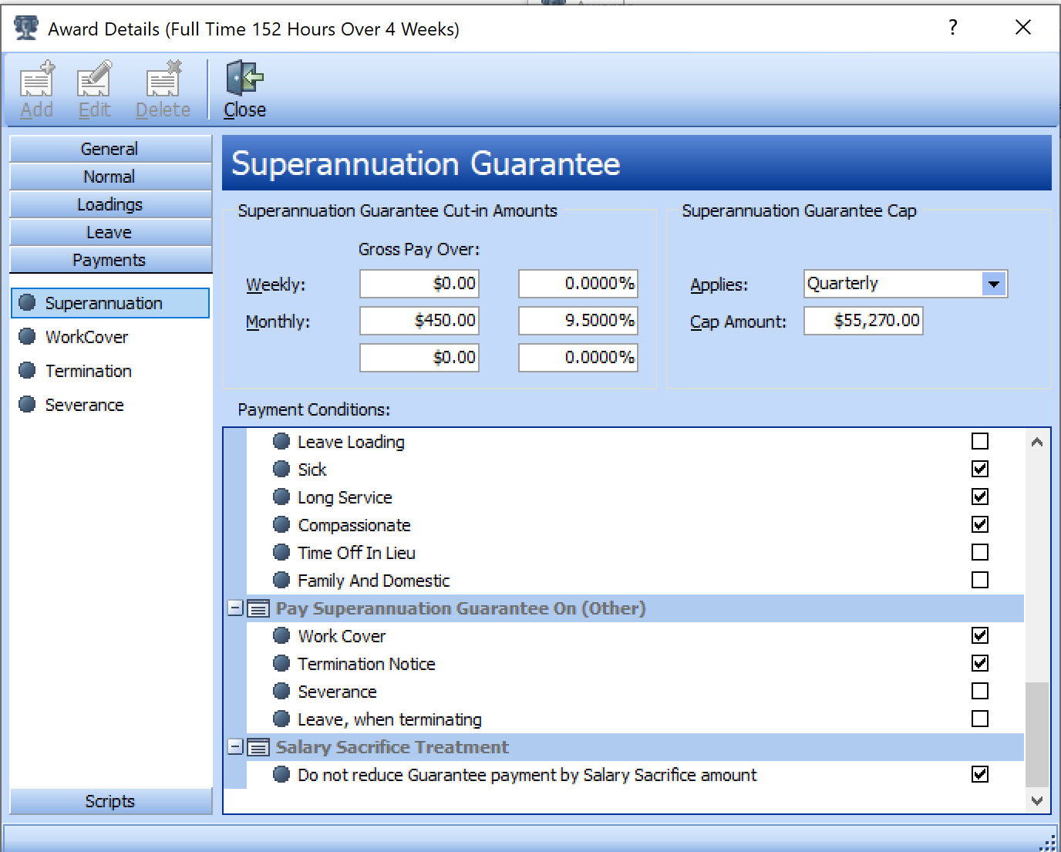Click the Time Off In Lieu bullet icon
Image resolution: width=1061 pixels, height=852 pixels.
pyautogui.click(x=282, y=552)
